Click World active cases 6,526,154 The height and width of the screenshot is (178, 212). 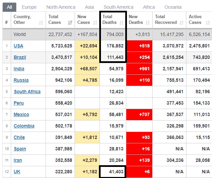pyautogui.click(x=199, y=35)
